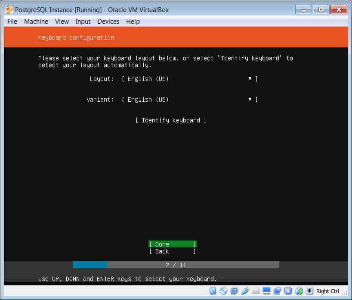Click the window resize grip corner

(345, 293)
